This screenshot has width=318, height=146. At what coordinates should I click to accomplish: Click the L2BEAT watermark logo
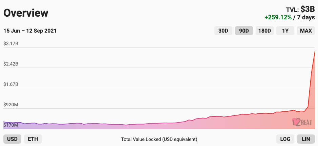click(302, 123)
